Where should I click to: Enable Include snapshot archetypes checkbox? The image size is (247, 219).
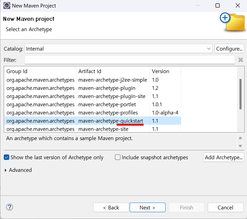[118, 157]
